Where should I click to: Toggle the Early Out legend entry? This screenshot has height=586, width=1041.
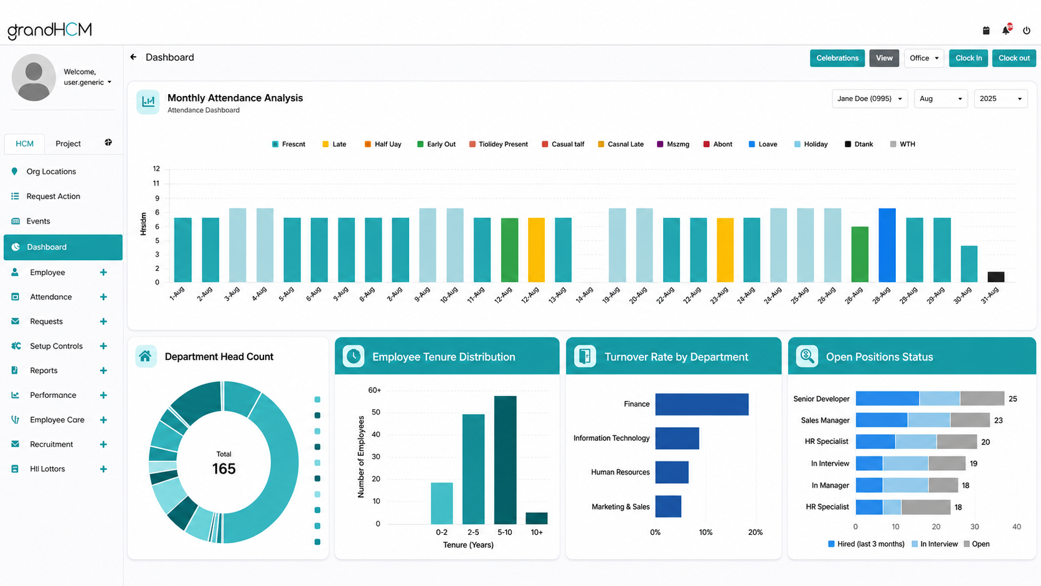pos(436,144)
